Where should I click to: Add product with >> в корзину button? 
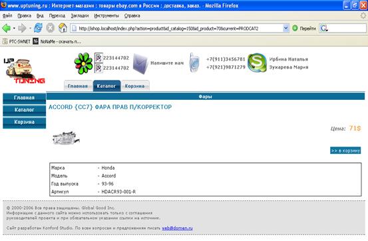point(345,150)
